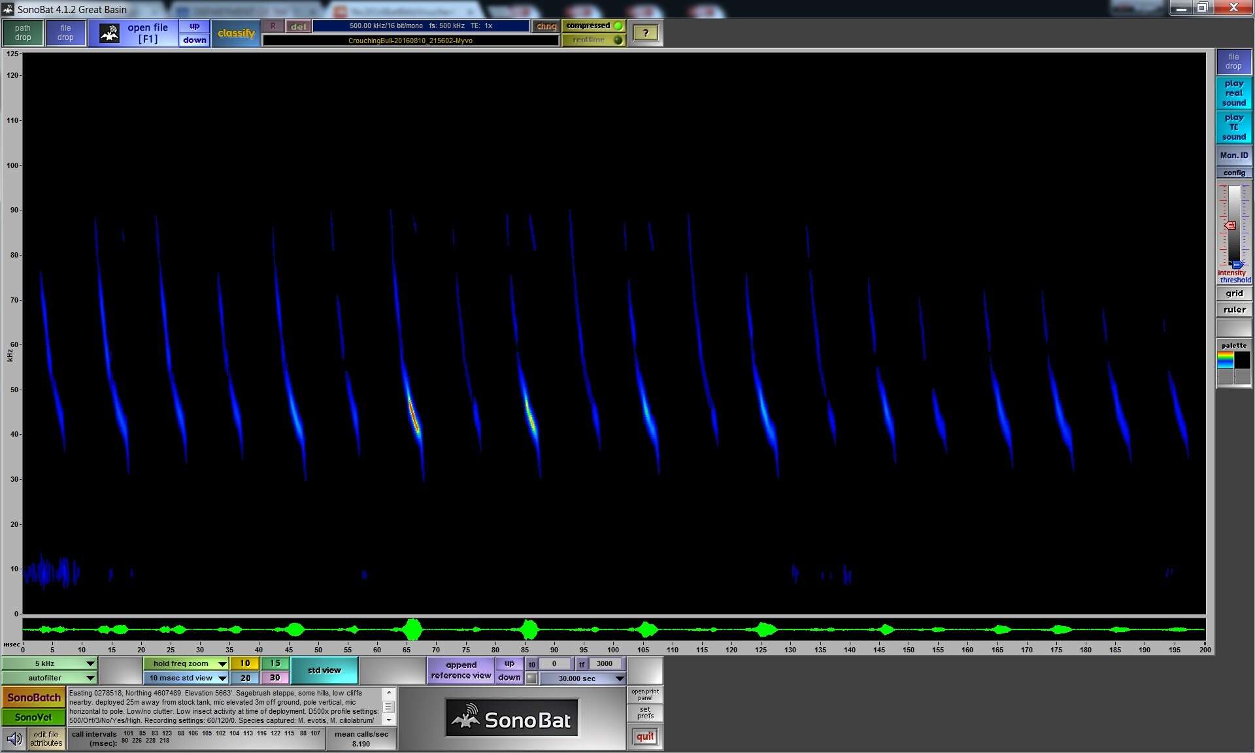Click the notes box scroll-down arrow
This screenshot has height=753, width=1255.
(x=388, y=720)
